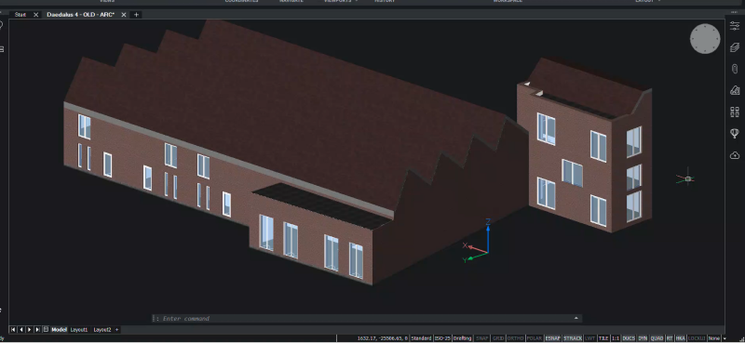Open the layout manager icon beside Model
The height and width of the screenshot is (343, 745).
tap(46, 329)
